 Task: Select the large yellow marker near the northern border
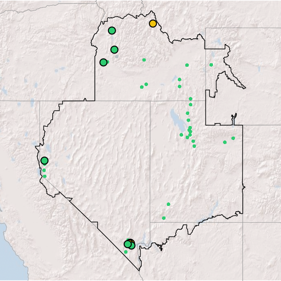153,23
